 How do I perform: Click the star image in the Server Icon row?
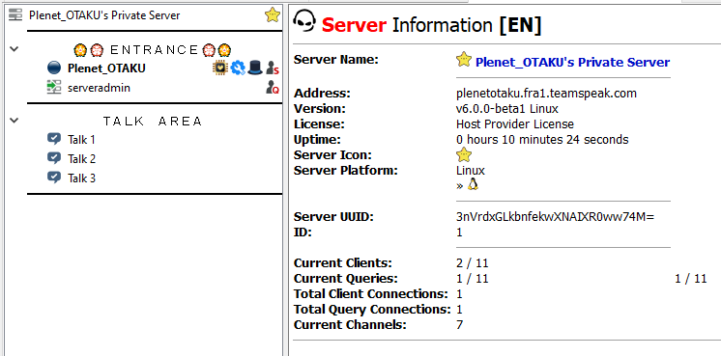[464, 154]
